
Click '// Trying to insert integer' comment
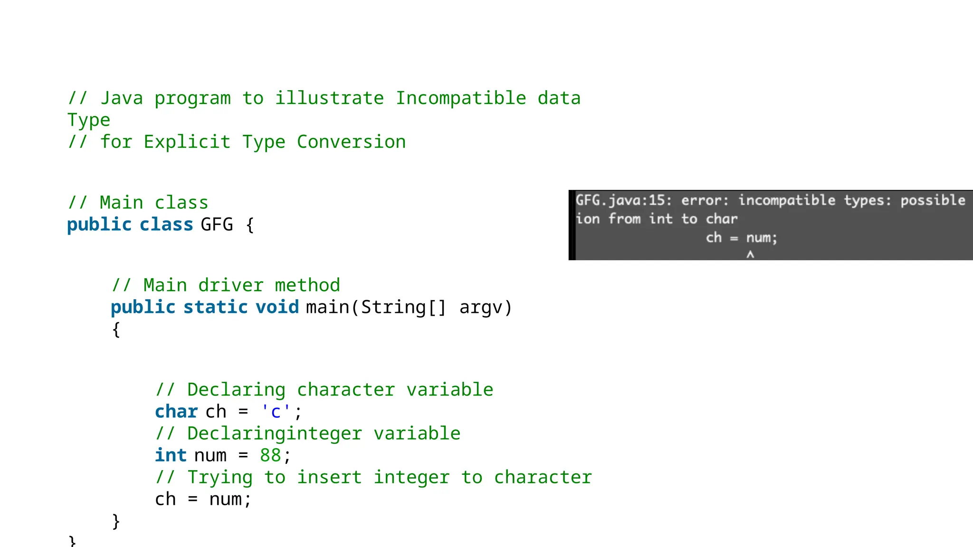pos(373,477)
